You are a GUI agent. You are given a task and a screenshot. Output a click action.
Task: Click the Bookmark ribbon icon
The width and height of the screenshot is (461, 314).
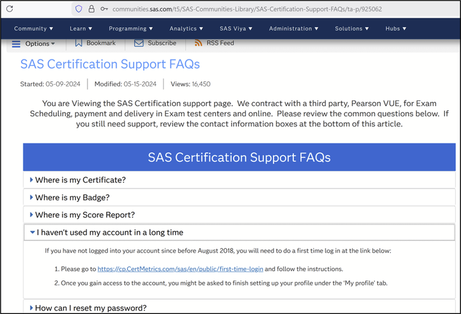pos(79,43)
